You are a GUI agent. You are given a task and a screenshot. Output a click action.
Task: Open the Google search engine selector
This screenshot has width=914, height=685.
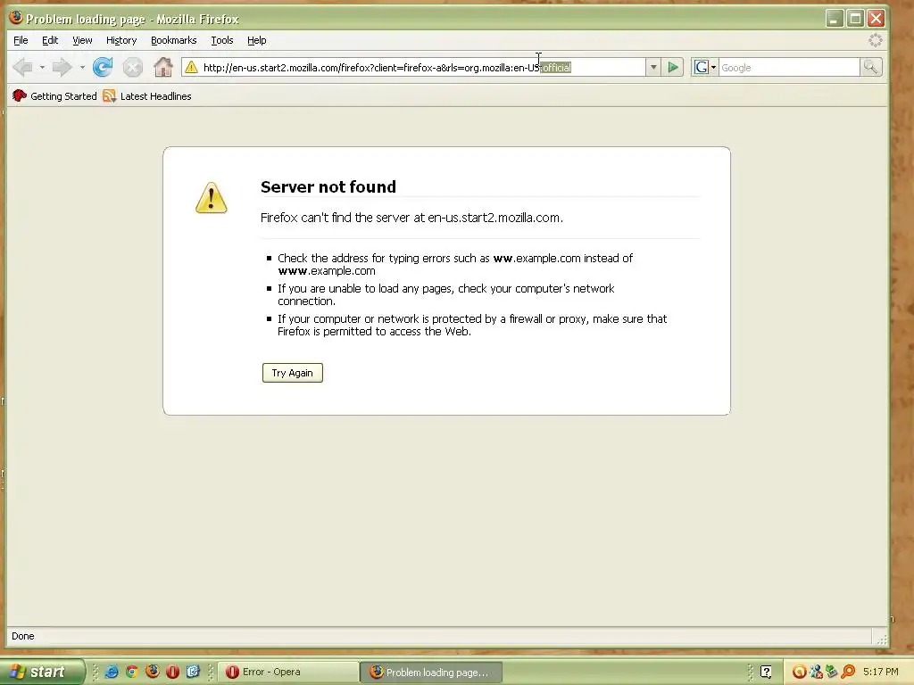[x=704, y=68]
